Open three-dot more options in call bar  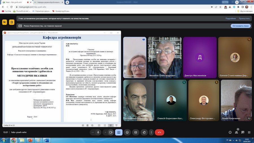(152, 132)
